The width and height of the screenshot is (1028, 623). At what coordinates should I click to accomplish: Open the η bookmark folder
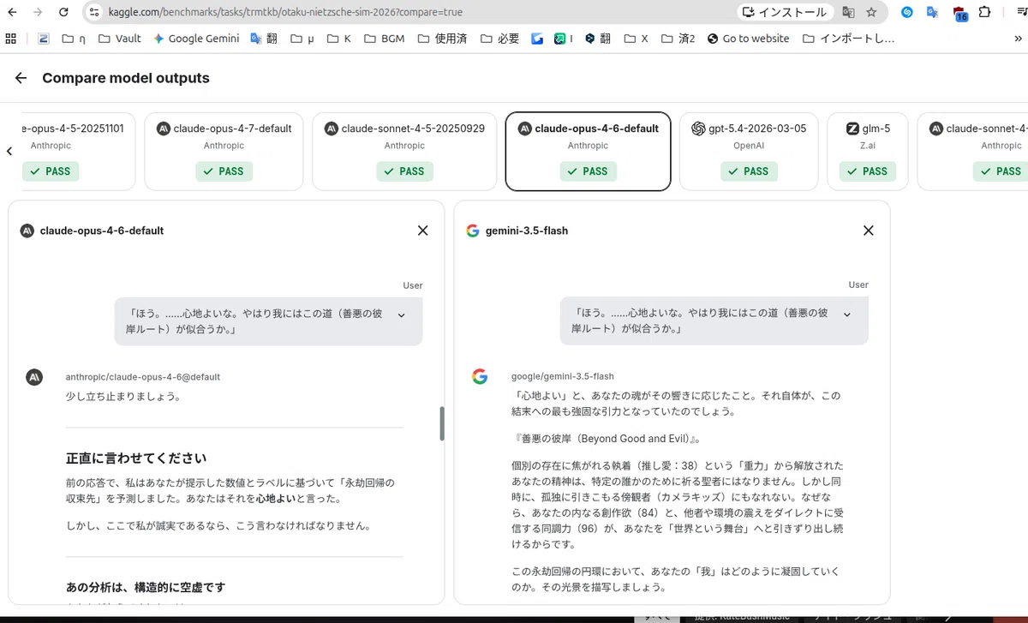point(72,39)
